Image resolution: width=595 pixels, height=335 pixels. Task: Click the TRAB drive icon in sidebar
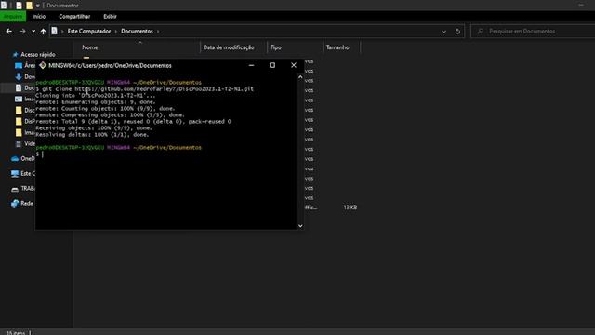click(x=15, y=189)
